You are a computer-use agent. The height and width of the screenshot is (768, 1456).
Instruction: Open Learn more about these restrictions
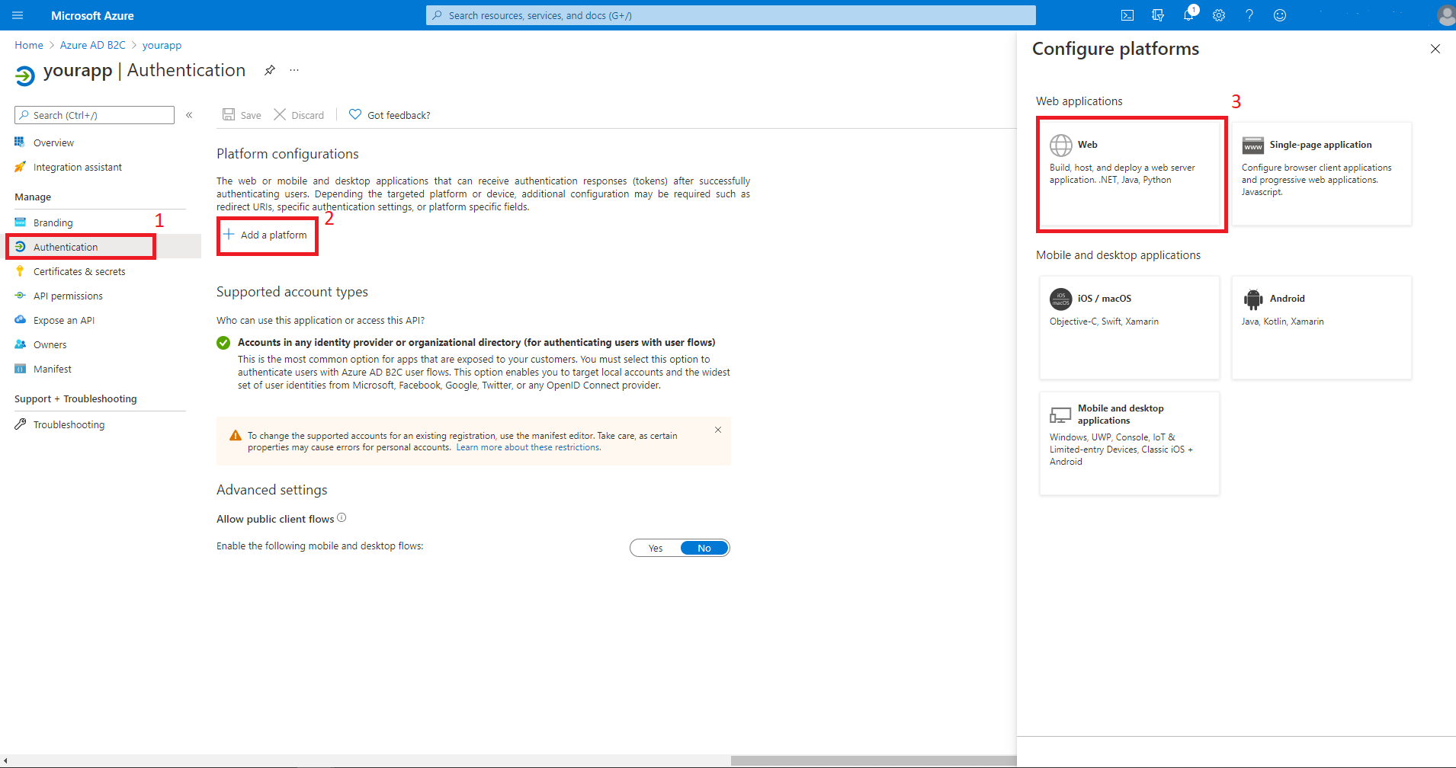click(x=528, y=447)
